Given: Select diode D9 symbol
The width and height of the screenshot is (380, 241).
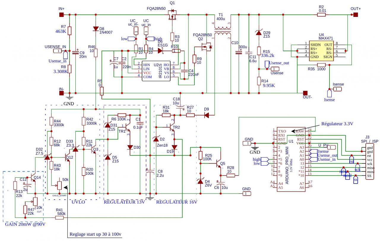Looking at the screenshot, I should (x=207, y=115).
